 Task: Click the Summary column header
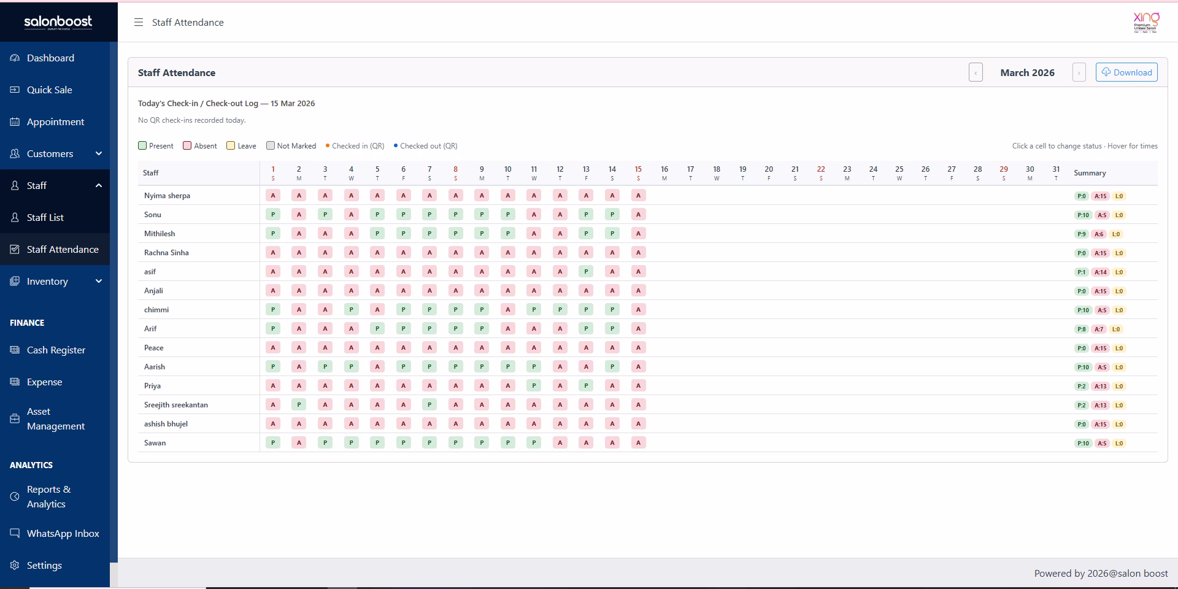click(1090, 173)
